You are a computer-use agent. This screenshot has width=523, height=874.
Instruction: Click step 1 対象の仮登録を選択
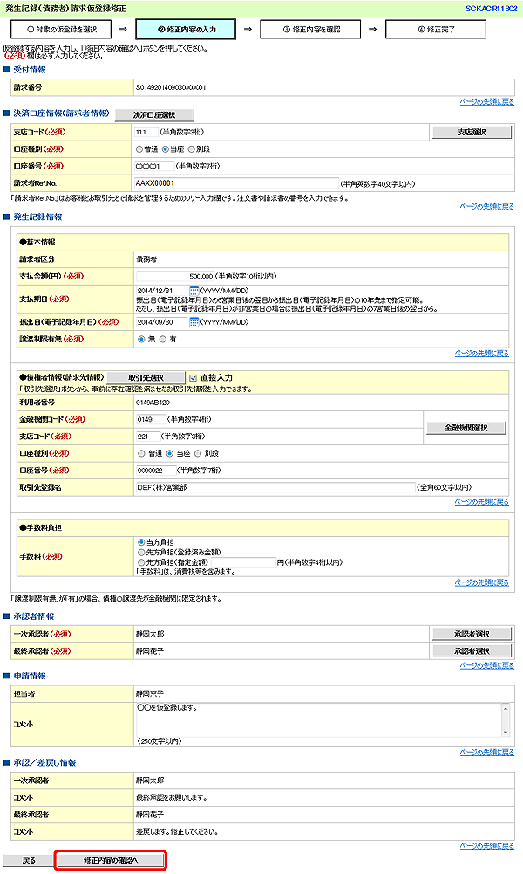[x=61, y=30]
